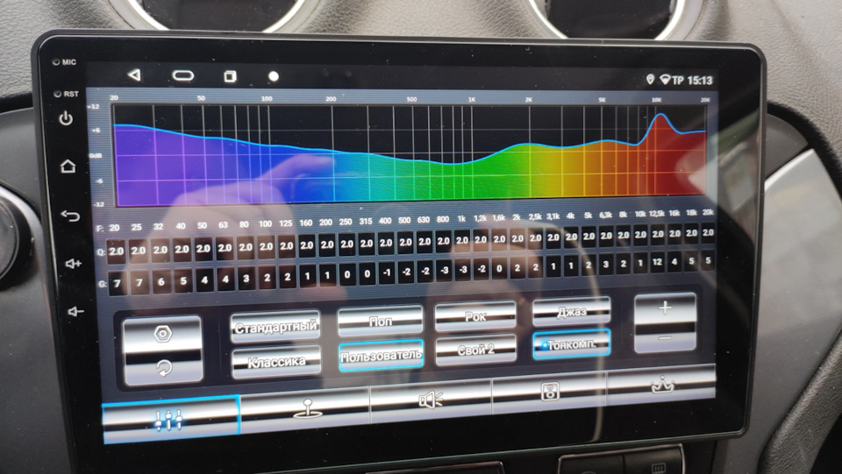Select the Поп preset
Viewport: 842px width, 474px height.
tap(380, 321)
